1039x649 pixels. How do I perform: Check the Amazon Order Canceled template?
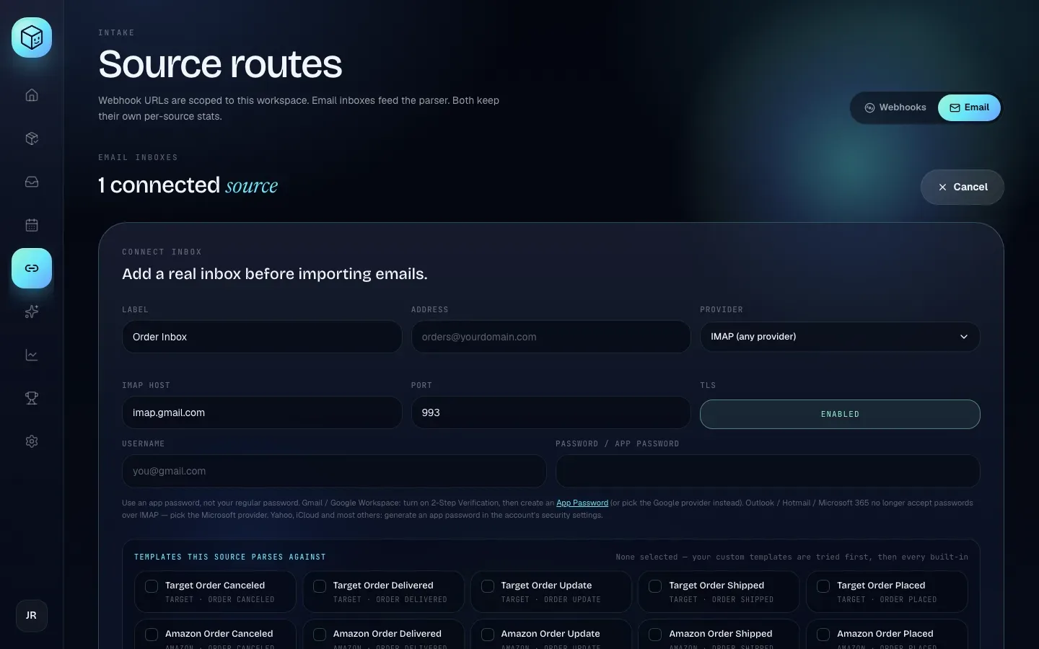tap(152, 635)
